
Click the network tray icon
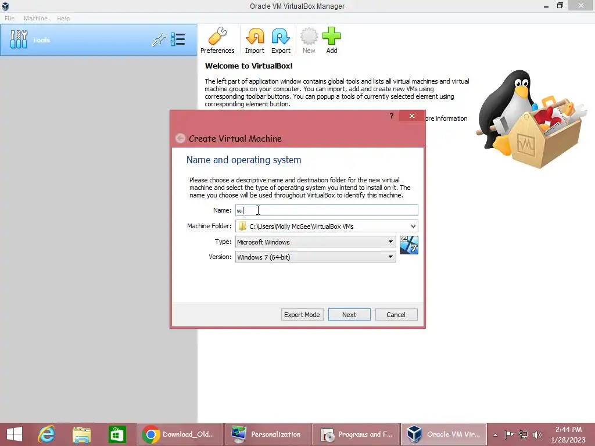[524, 434]
